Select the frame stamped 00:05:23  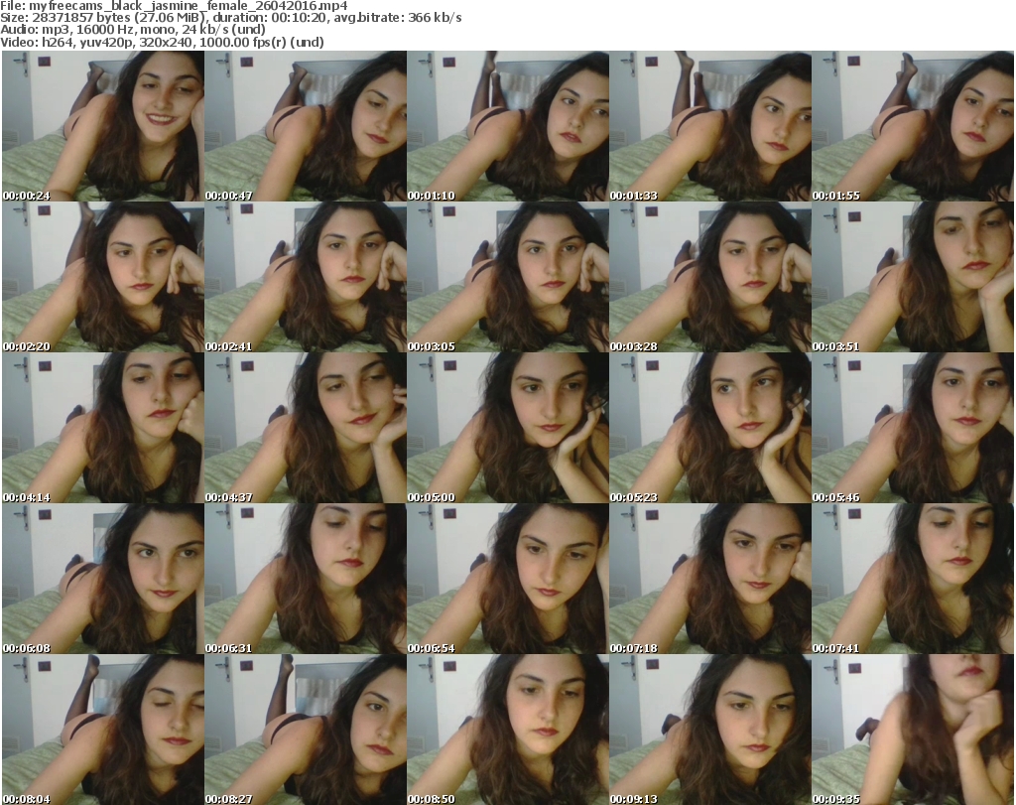[x=710, y=428]
